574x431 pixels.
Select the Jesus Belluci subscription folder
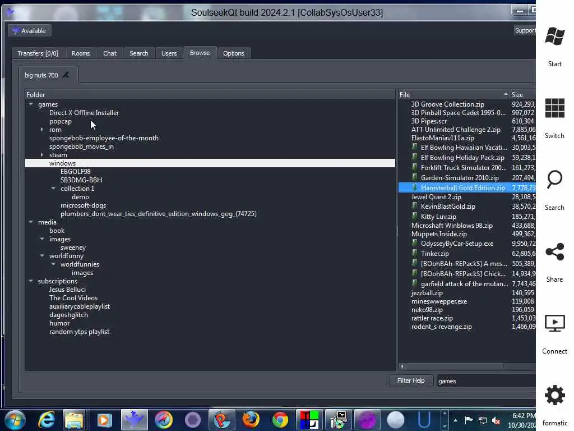(67, 290)
